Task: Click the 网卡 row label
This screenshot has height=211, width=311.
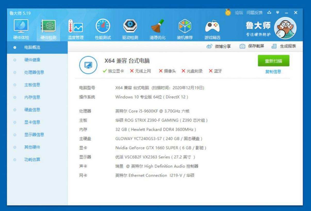Action: click(83, 175)
